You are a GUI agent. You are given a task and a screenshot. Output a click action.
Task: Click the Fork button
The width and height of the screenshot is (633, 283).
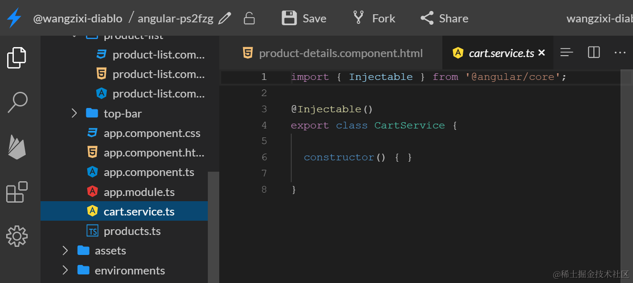374,19
